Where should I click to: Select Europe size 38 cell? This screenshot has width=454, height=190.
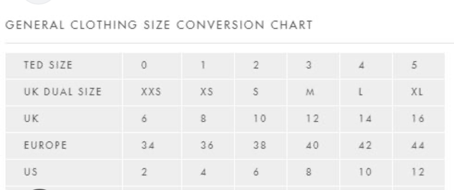click(256, 145)
